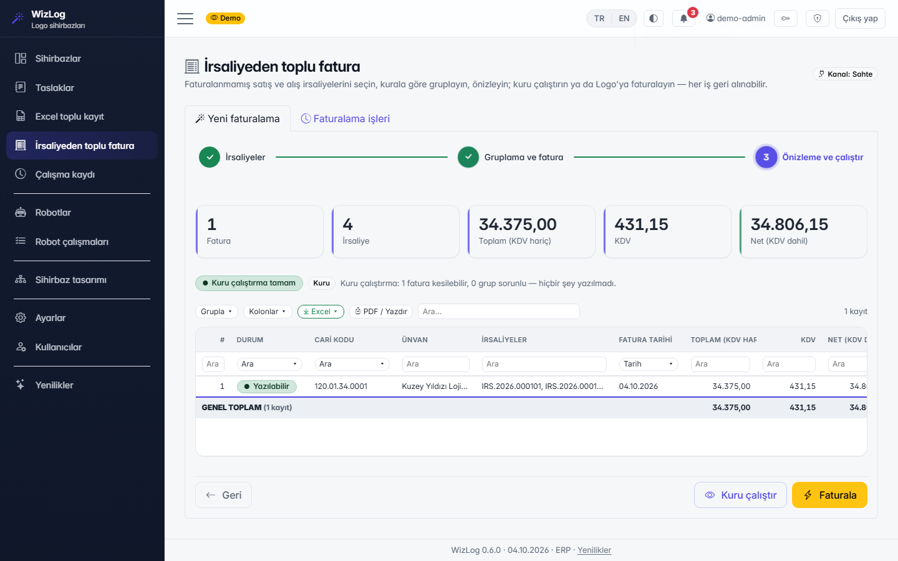898x561 pixels.
Task: Open Fatura Tarihi filter dropdown
Action: coord(649,364)
